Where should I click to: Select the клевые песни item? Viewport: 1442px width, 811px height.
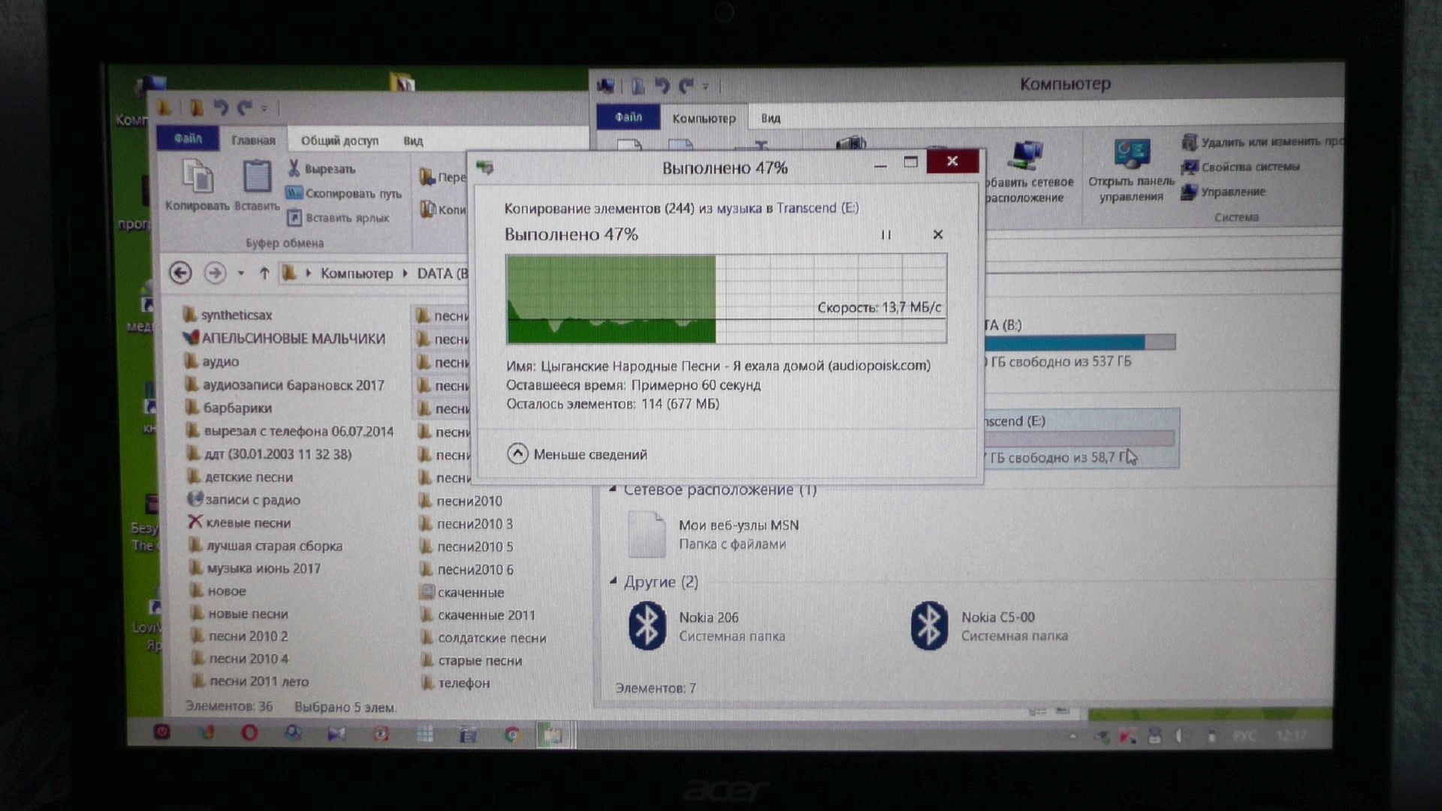point(239,523)
